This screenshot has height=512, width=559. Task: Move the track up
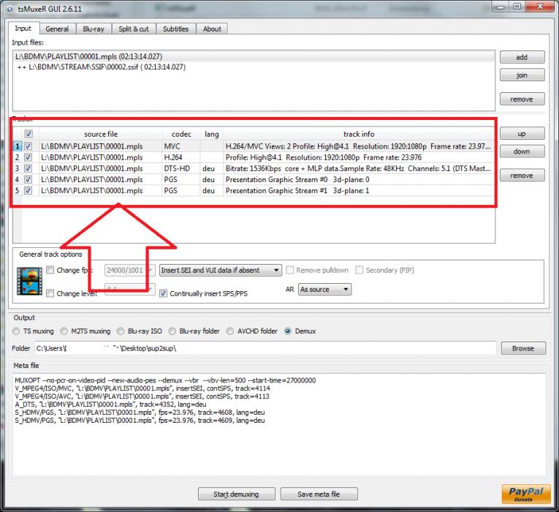click(522, 133)
